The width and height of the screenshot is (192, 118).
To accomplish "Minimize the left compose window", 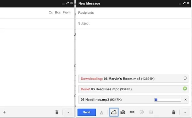I will pyautogui.click(x=63, y=4).
